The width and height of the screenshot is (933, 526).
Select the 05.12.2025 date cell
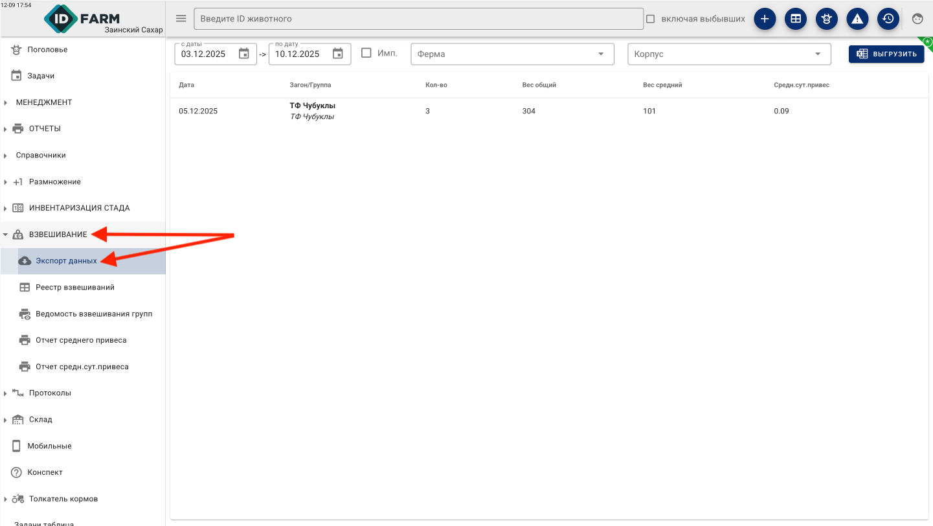point(198,111)
